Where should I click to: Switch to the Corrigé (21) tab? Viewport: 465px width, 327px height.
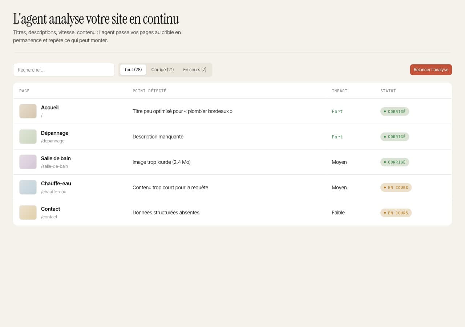click(162, 70)
